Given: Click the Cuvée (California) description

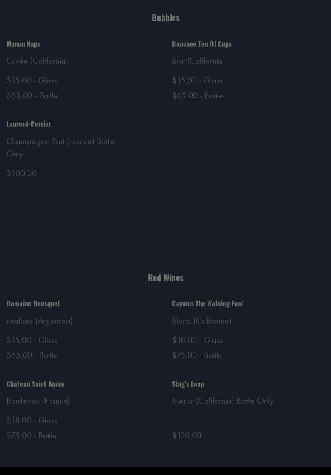Looking at the screenshot, I should (x=37, y=61).
